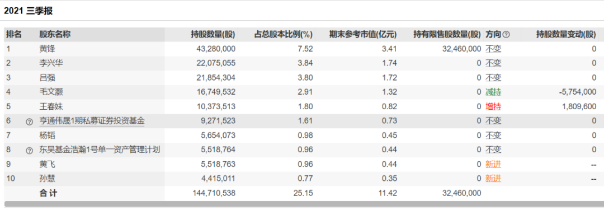Click the 股东名称 column header

pyautogui.click(x=55, y=34)
